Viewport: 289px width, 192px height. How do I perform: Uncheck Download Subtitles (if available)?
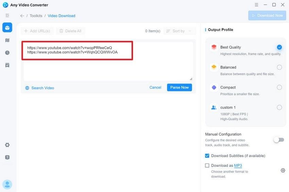pos(207,156)
